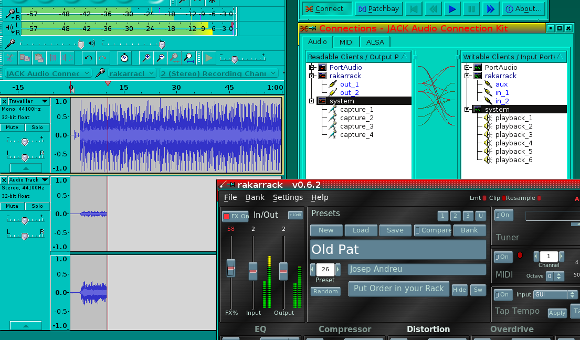This screenshot has height=340, width=580.
Task: Toggle the Tap Tempo On button
Action: point(503,294)
